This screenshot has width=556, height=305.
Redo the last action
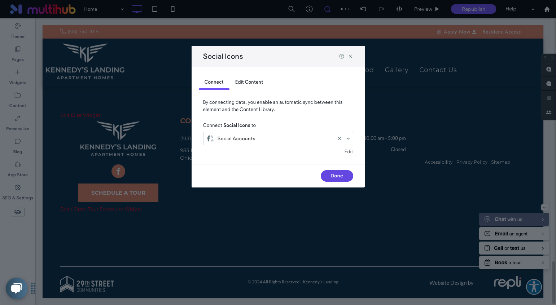coord(381,9)
